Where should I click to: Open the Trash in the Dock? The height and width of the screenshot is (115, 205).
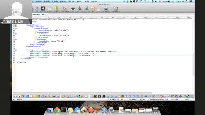[x=155, y=110]
